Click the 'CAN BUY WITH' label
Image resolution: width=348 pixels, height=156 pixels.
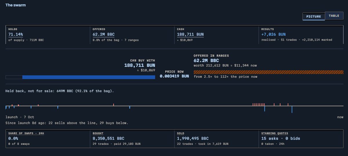click(x=142, y=60)
